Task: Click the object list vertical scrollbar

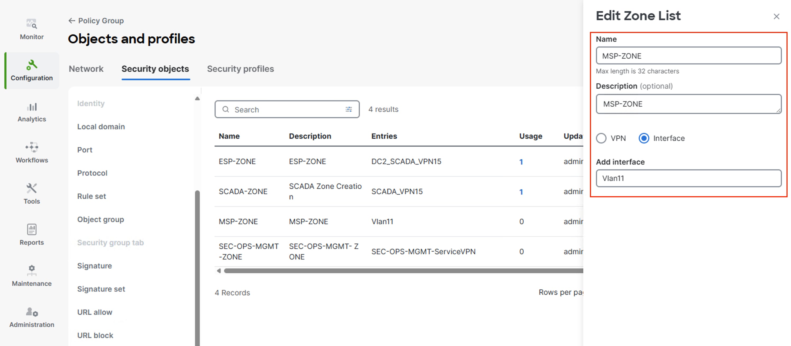Action: coord(197,268)
